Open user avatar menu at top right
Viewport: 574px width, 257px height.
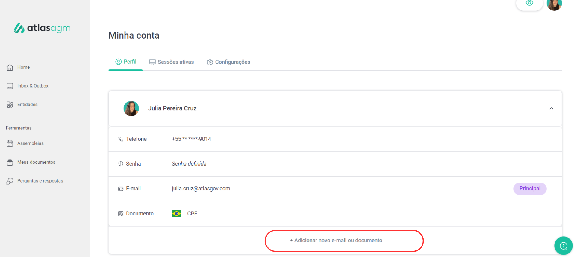[x=554, y=4]
